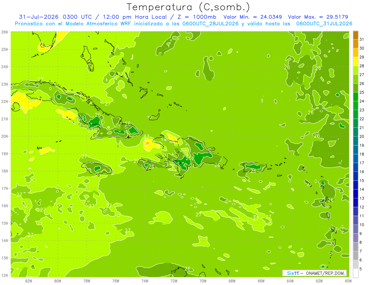Pick the legend swatch between 25 and 26
The image size is (370, 285).
pos(356,88)
